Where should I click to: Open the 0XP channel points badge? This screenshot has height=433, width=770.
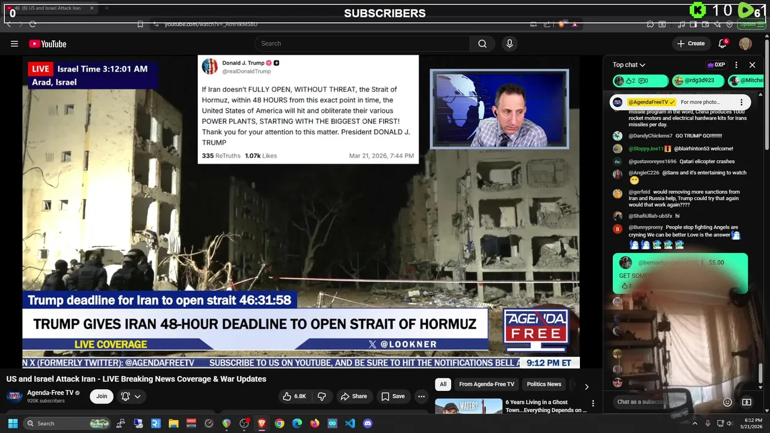point(716,65)
